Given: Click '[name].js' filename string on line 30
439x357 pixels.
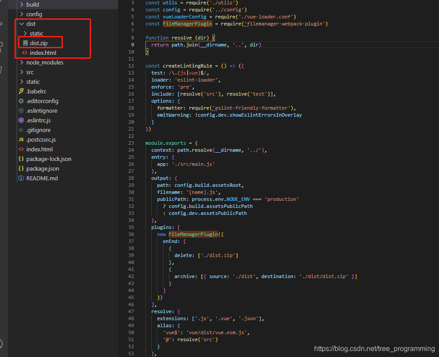Looking at the screenshot, I should coord(202,192).
